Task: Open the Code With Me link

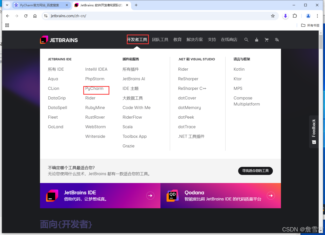Action: point(137,108)
